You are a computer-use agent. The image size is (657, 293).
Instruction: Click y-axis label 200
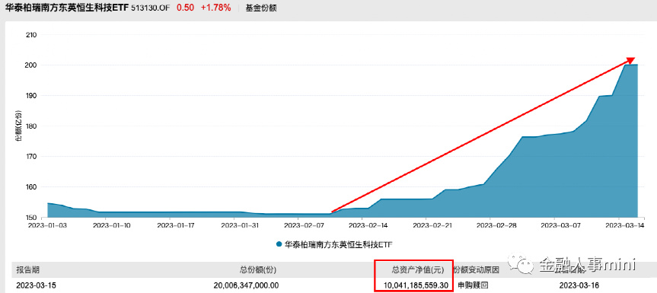pyautogui.click(x=31, y=65)
